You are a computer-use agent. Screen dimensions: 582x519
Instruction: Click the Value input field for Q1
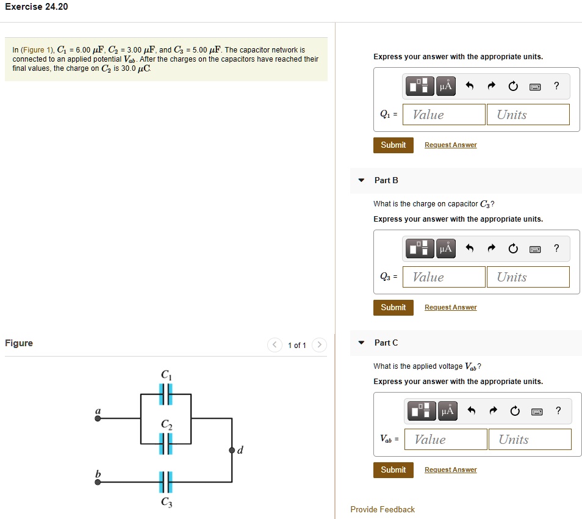pyautogui.click(x=444, y=114)
